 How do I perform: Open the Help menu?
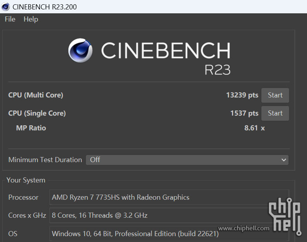[31, 19]
